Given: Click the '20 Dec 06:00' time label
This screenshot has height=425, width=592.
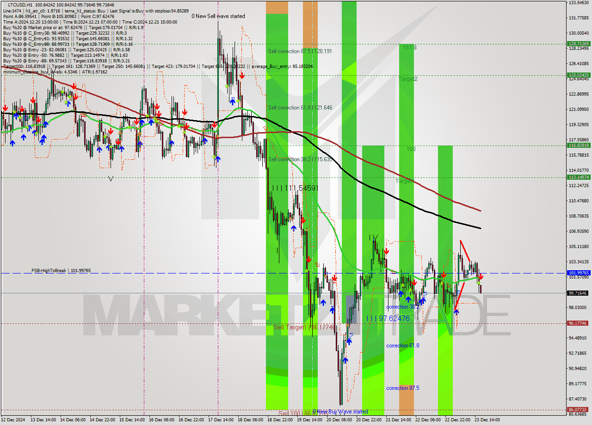Looking at the screenshot, I should tap(339, 420).
